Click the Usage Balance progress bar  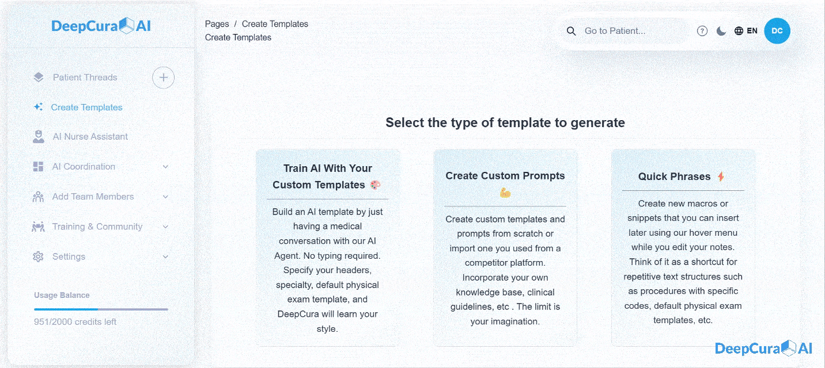(x=101, y=309)
